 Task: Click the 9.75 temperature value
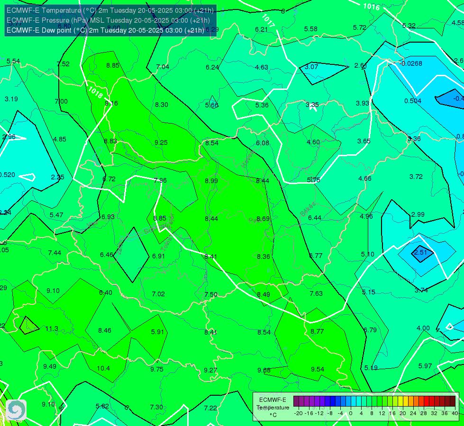pyautogui.click(x=157, y=370)
